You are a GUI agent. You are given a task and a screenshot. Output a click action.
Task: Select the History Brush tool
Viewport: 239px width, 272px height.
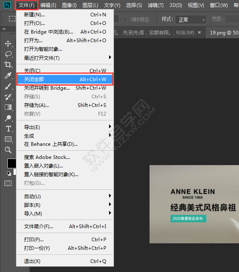(8, 97)
